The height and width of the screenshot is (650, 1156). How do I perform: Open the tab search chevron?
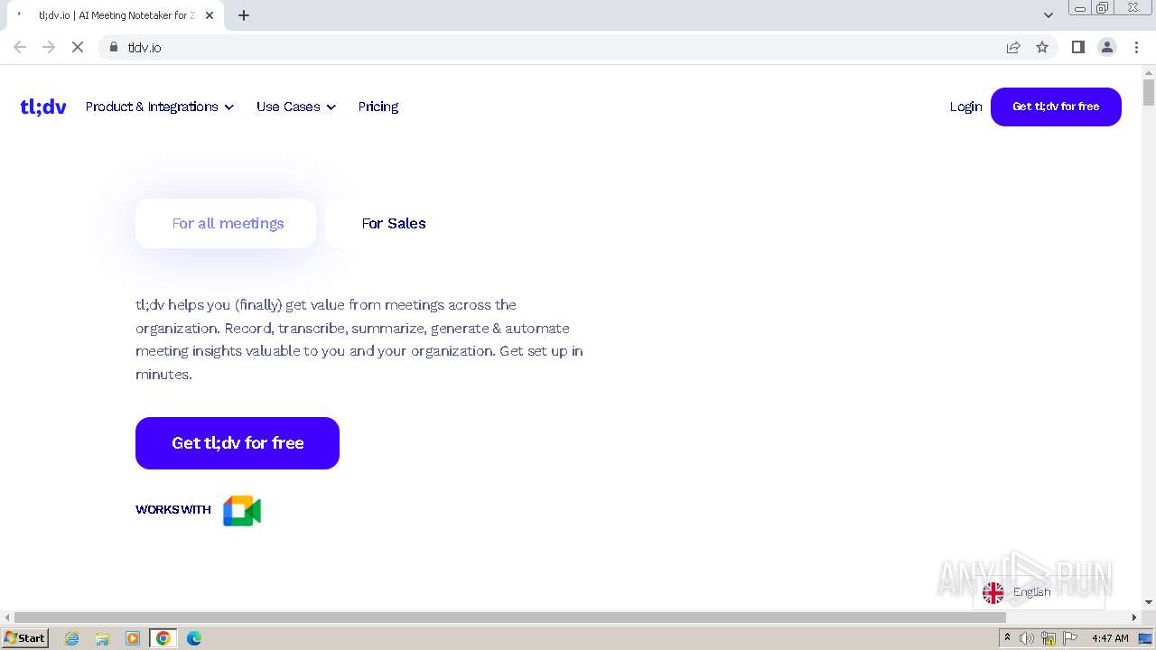tap(1049, 15)
